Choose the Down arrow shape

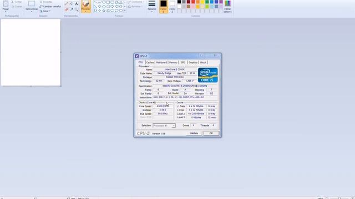[x=95, y=11]
